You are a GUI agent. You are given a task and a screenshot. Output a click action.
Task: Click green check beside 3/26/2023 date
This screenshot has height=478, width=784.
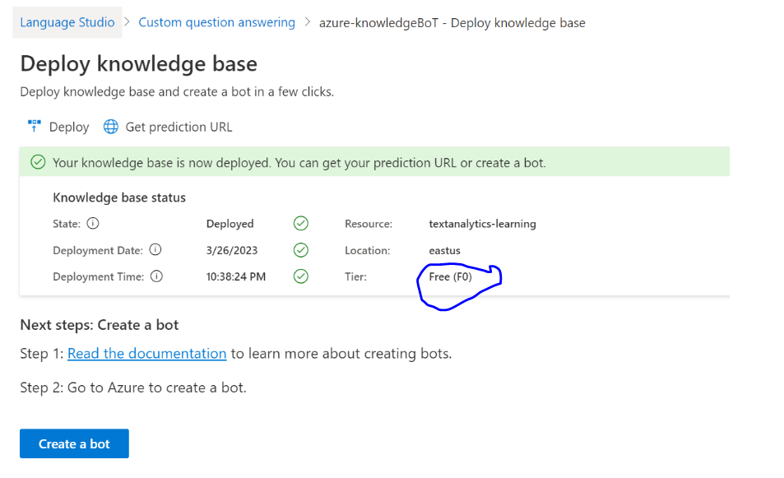(x=300, y=249)
